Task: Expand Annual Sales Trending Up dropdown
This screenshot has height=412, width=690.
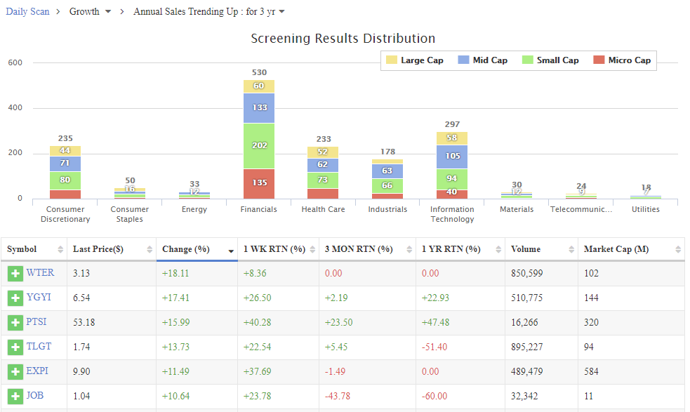Action: click(209, 12)
